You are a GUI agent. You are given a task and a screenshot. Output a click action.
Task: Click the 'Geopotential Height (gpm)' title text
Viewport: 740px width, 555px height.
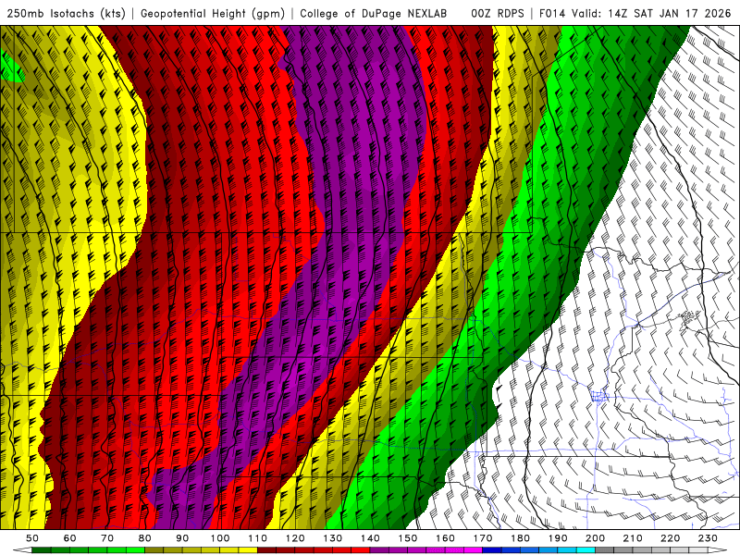click(x=213, y=14)
